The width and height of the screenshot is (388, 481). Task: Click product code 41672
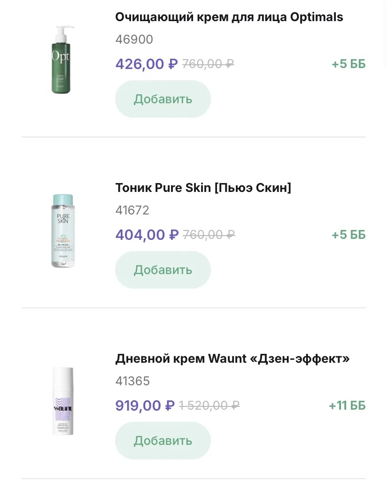(132, 210)
